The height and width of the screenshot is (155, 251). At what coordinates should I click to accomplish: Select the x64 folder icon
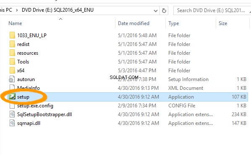click(12, 70)
